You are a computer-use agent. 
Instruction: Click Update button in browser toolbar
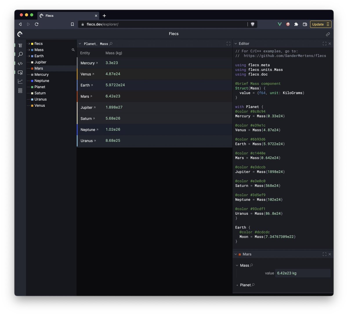[x=320, y=24]
